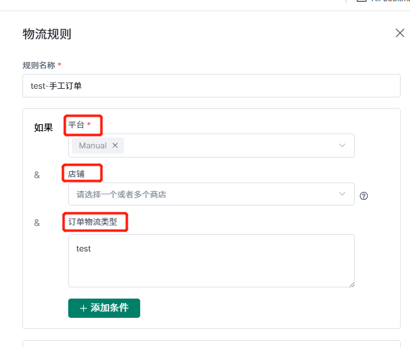Click the 规则名称 label text
The image size is (410, 347).
point(38,65)
